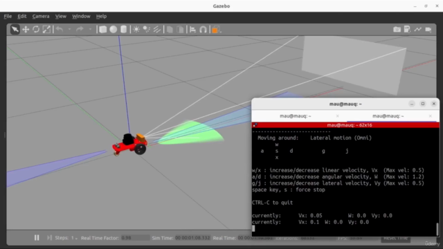
Task: Open the Steps count dropdown
Action: click(x=74, y=238)
